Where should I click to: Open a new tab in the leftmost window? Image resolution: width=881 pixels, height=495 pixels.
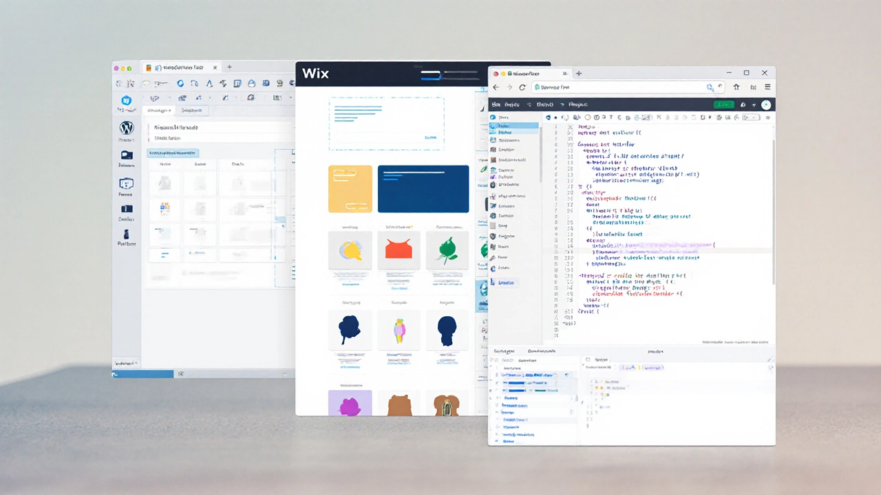point(229,67)
